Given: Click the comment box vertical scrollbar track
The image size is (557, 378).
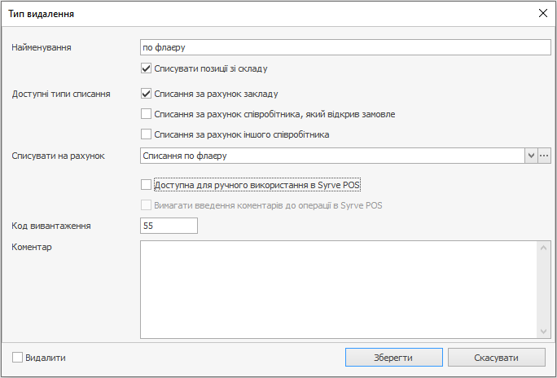Looking at the screenshot, I should (x=545, y=288).
